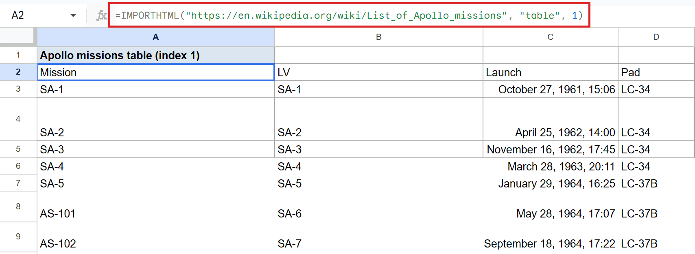Select row 9 header
The image size is (695, 254).
pyautogui.click(x=18, y=237)
